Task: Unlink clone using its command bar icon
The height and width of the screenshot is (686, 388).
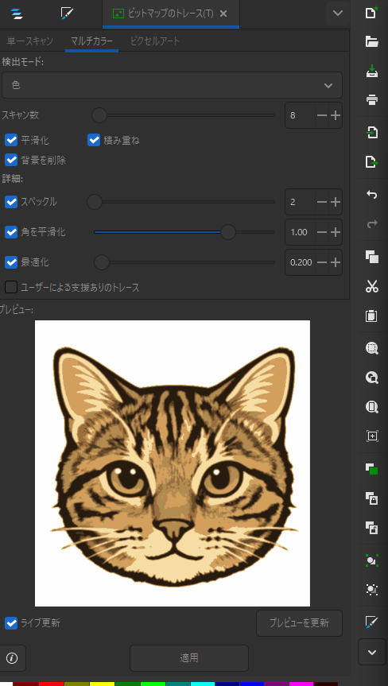Action: click(371, 527)
